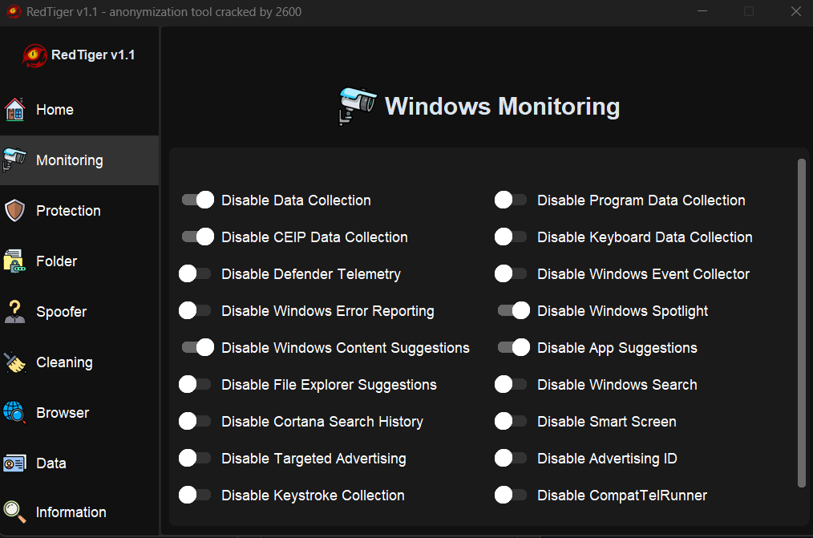The width and height of the screenshot is (813, 538).
Task: Switch to the Spoofer section
Action: 79,312
